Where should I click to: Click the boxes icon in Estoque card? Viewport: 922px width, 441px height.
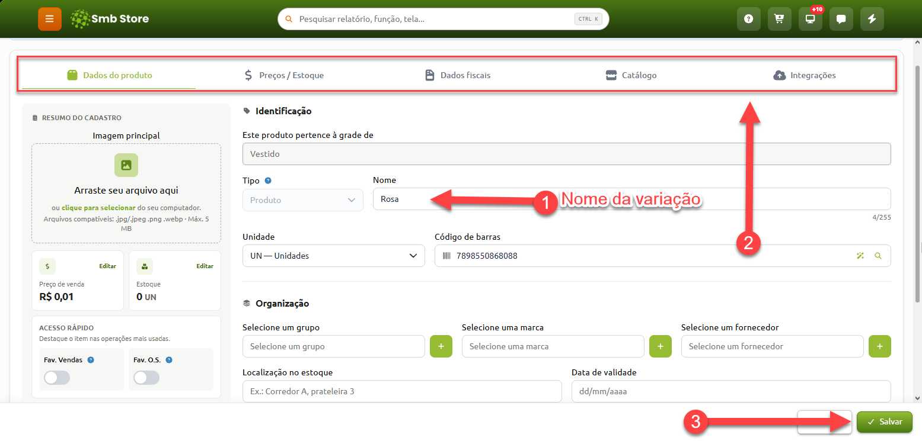(x=145, y=266)
